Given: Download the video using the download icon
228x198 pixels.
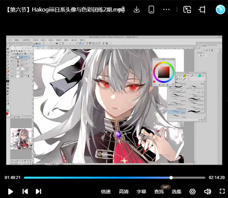Looking at the screenshot, I should pos(137,9).
